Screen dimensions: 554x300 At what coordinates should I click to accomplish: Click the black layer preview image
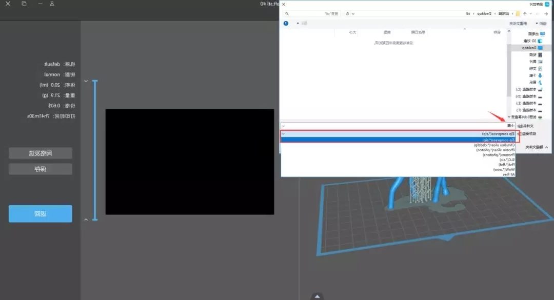coord(190,162)
